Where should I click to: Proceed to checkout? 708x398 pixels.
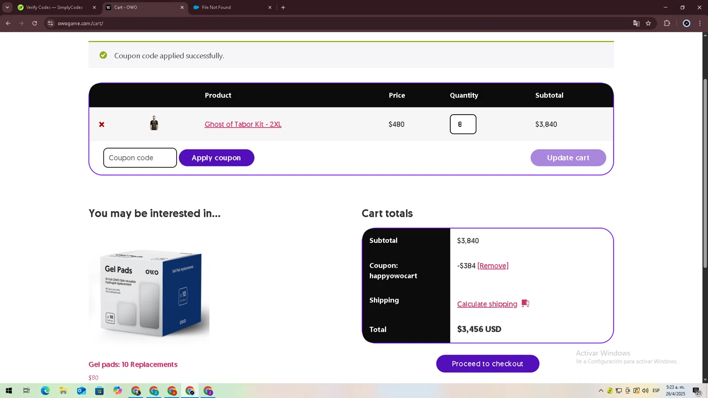pyautogui.click(x=488, y=364)
